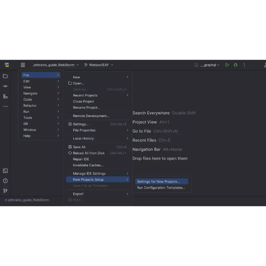266x266 pixels.
Task: Click the green Run button
Action: point(227,65)
